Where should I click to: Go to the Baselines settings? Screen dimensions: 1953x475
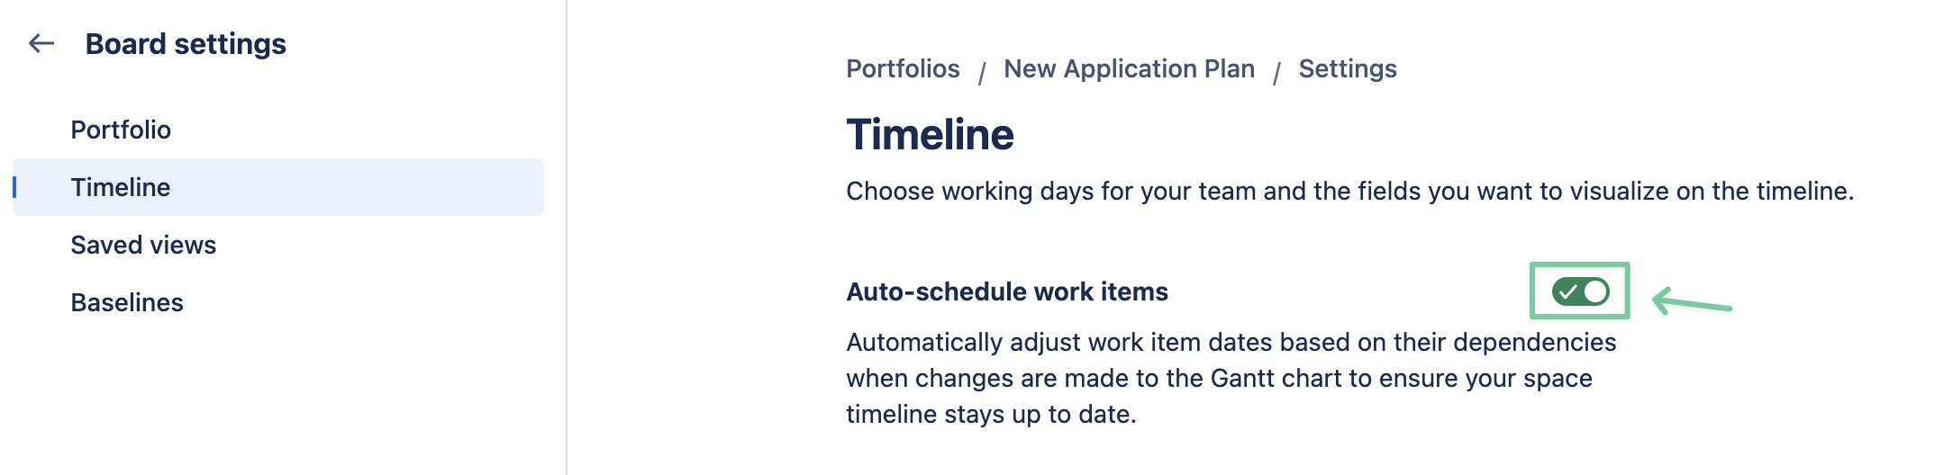point(127,302)
